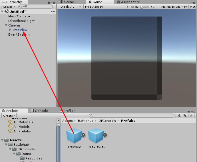Expand the TreeView object arrow
Screen dimensions: 197x162
(x=10, y=30)
